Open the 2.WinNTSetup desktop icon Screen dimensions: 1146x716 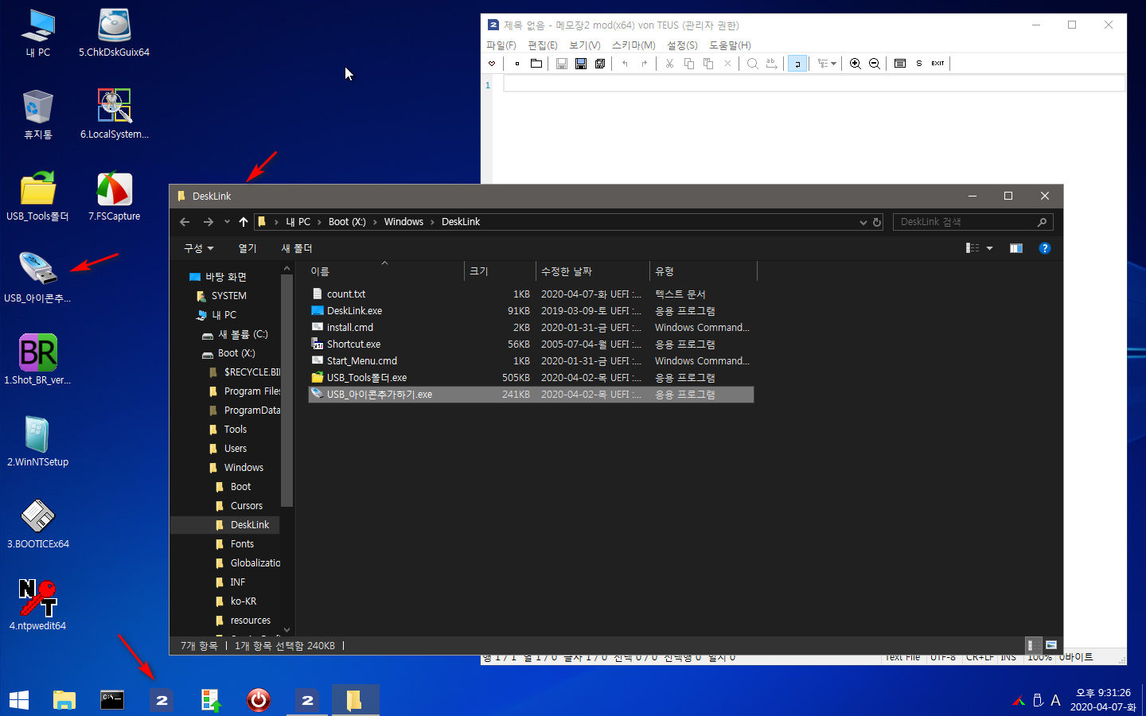click(37, 442)
